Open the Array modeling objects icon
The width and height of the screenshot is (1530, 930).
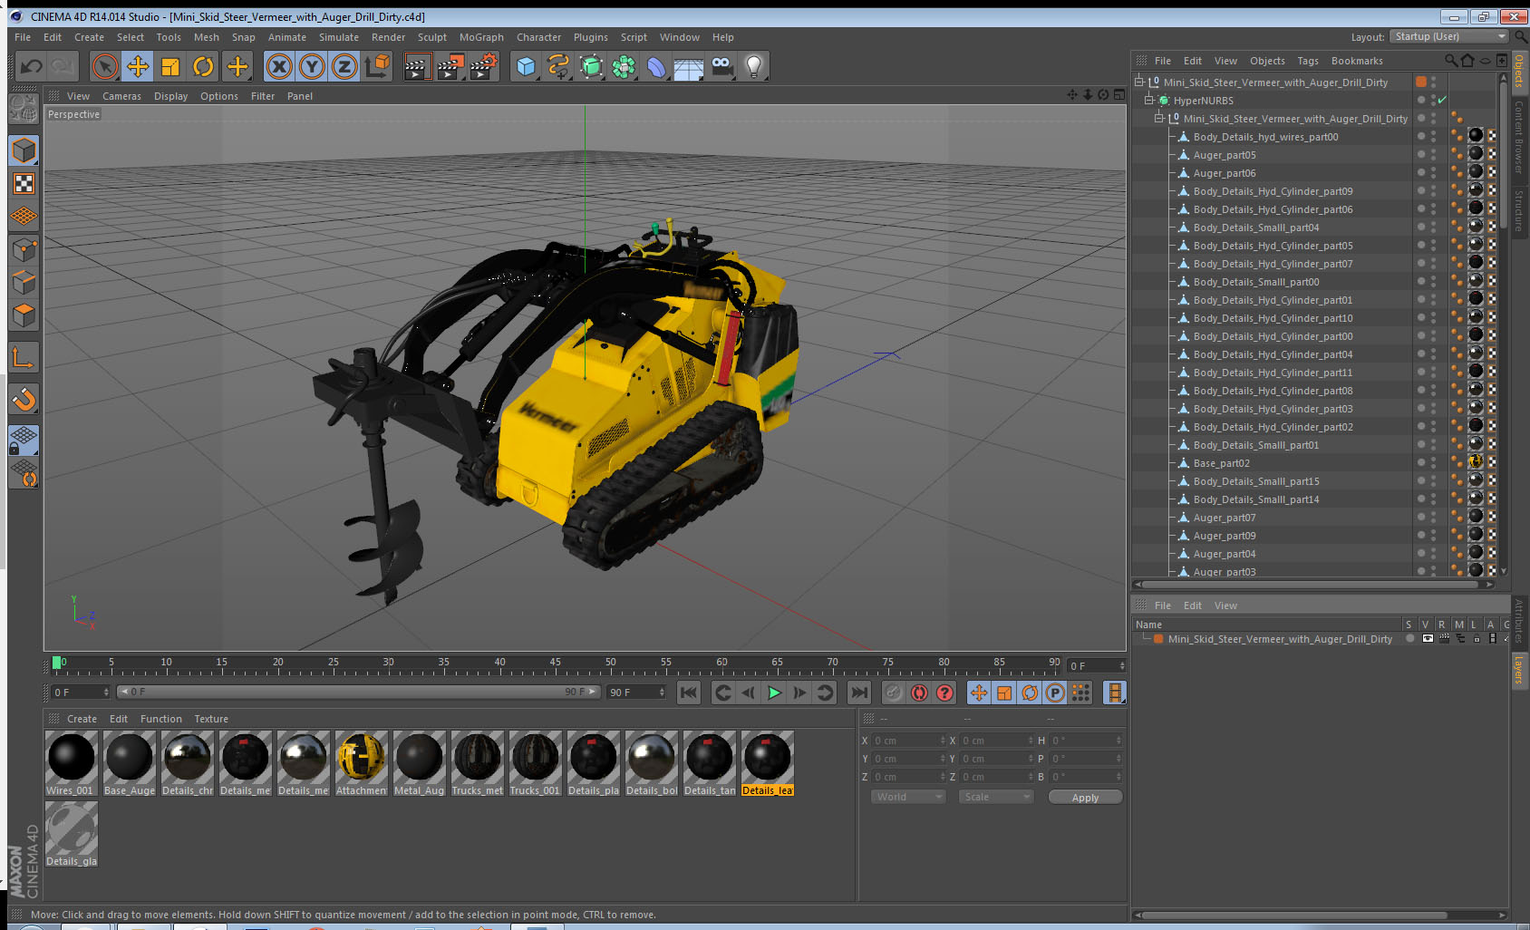coord(624,66)
